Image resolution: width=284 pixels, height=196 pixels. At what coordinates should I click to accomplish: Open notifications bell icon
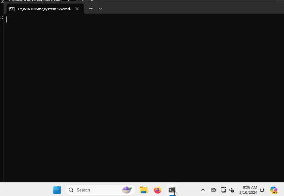point(262,190)
